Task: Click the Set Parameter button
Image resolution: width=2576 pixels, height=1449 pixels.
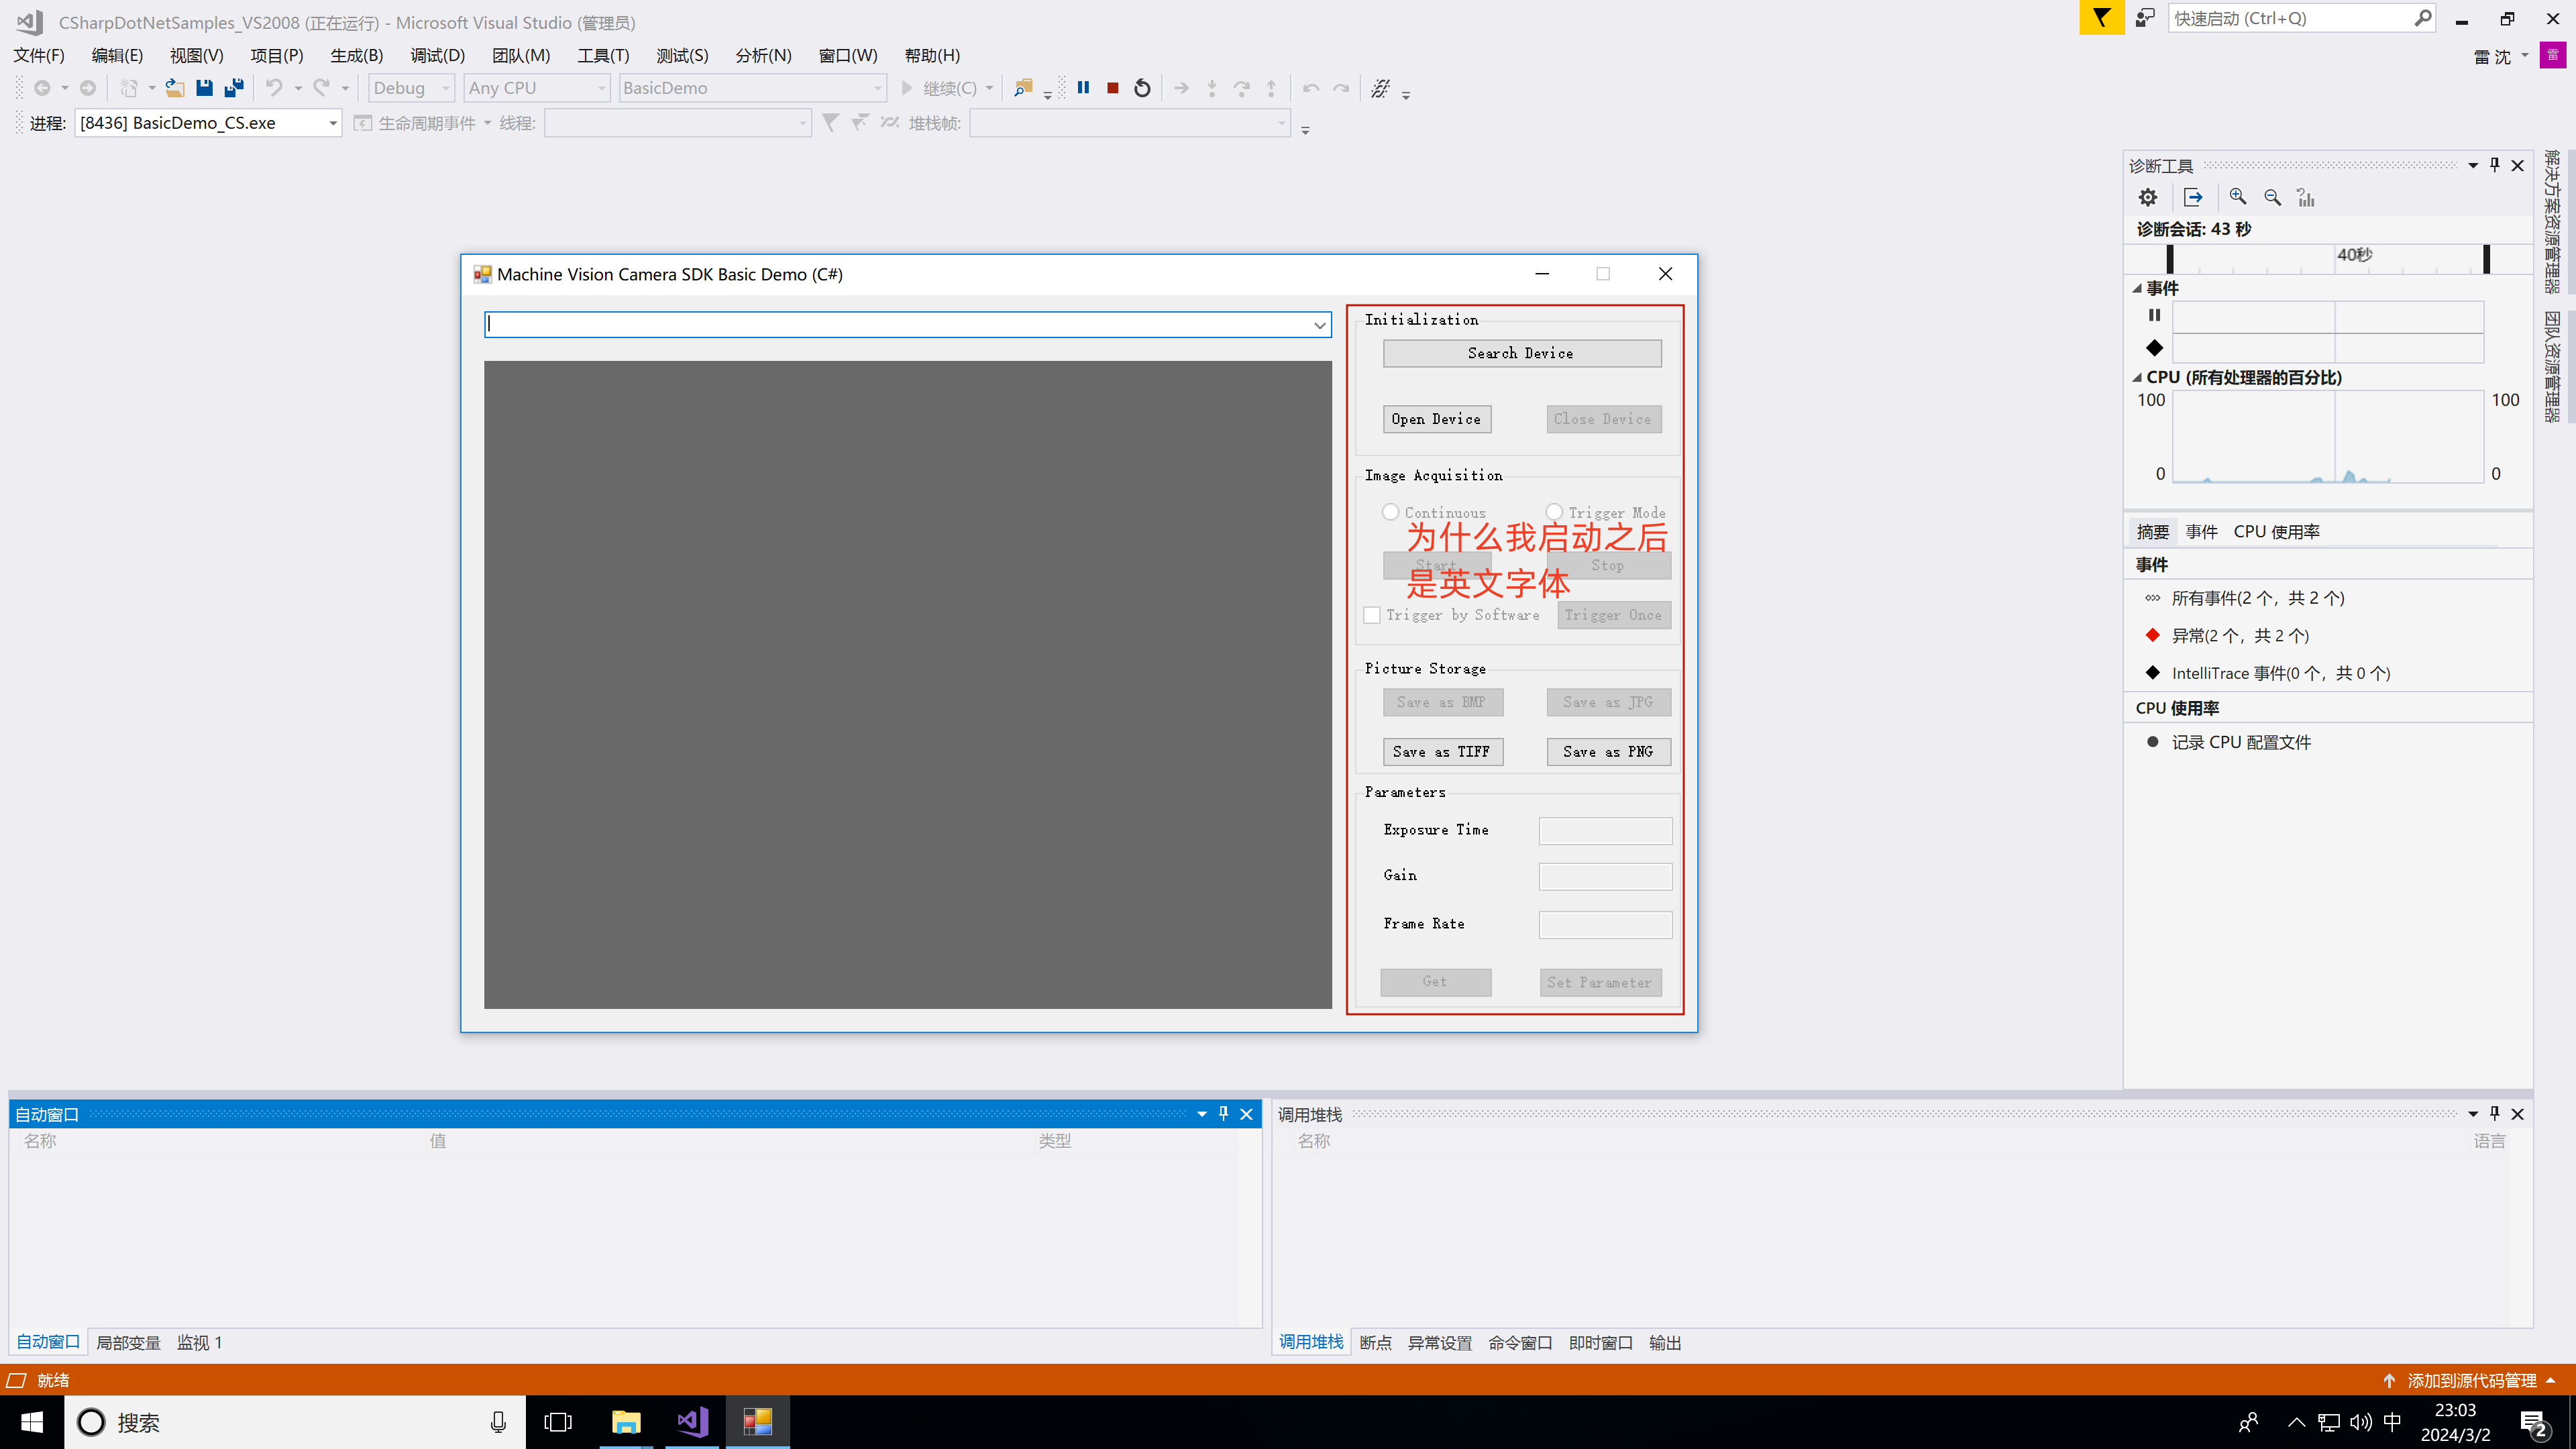Action: click(x=1600, y=982)
